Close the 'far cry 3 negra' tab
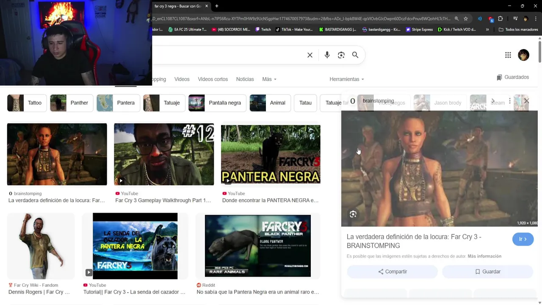 point(207,6)
